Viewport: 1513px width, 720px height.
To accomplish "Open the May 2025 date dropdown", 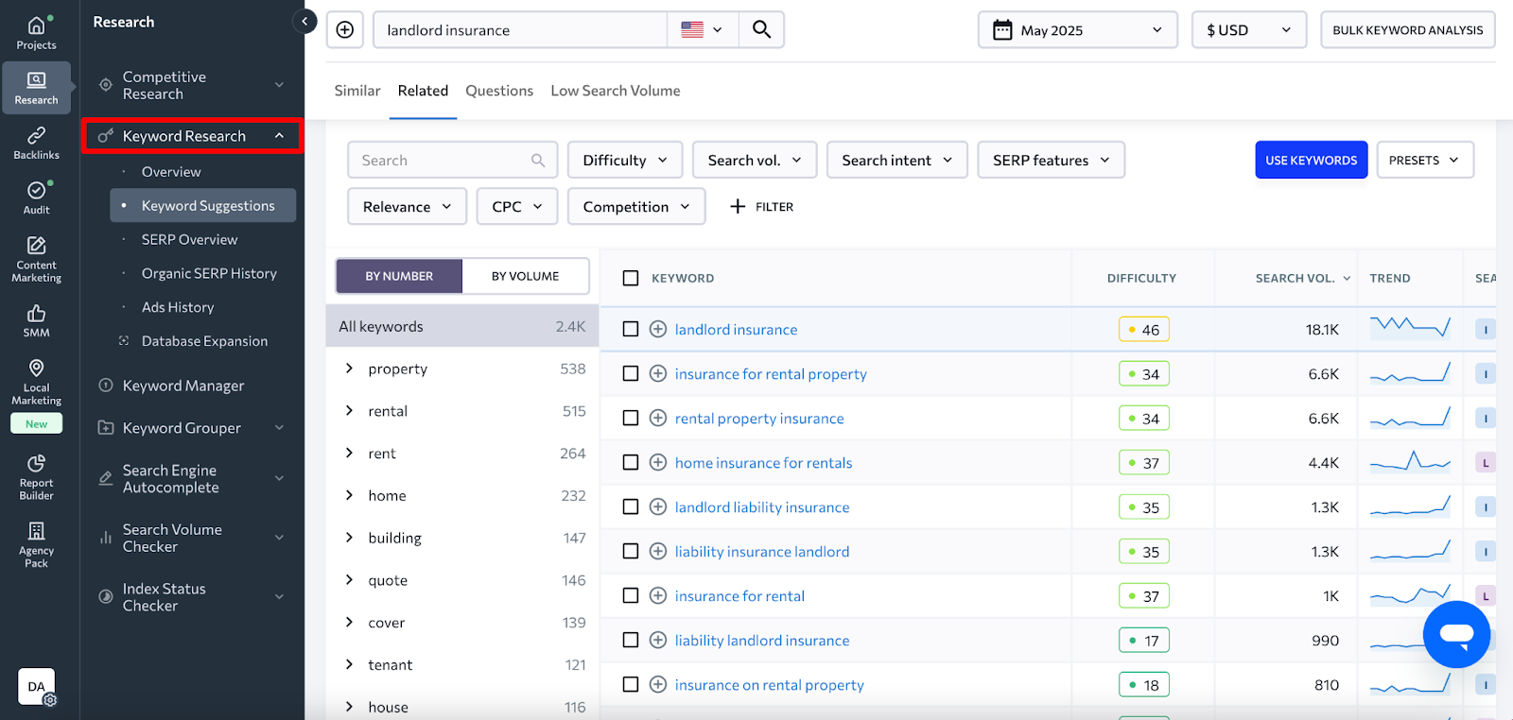I will click(1077, 30).
